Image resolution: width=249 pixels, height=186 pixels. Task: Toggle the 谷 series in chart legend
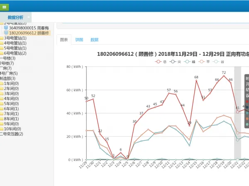click(x=219, y=62)
